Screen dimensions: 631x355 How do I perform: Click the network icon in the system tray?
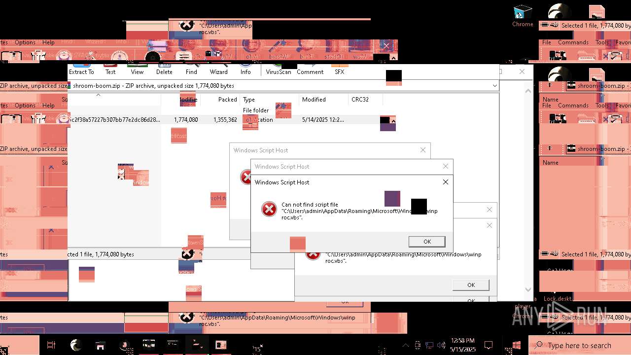pos(429,345)
